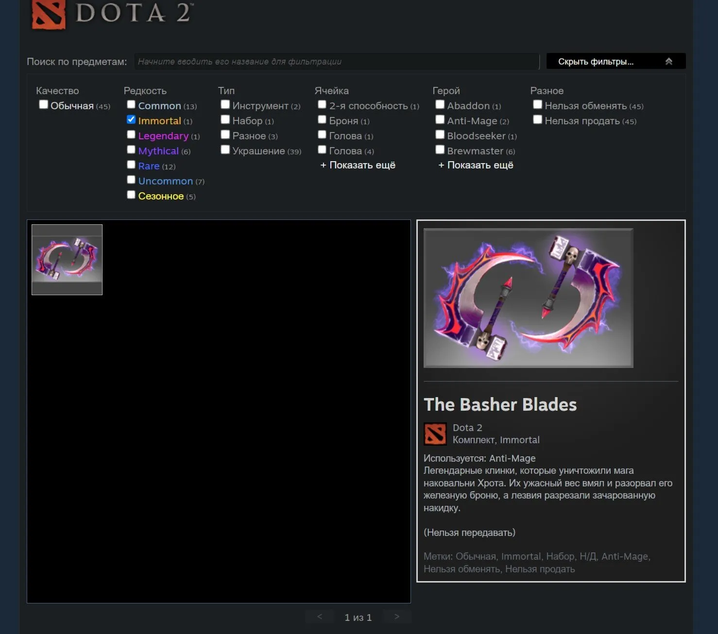Click the Комплект, Immortal type line
The image size is (718, 634).
click(496, 440)
